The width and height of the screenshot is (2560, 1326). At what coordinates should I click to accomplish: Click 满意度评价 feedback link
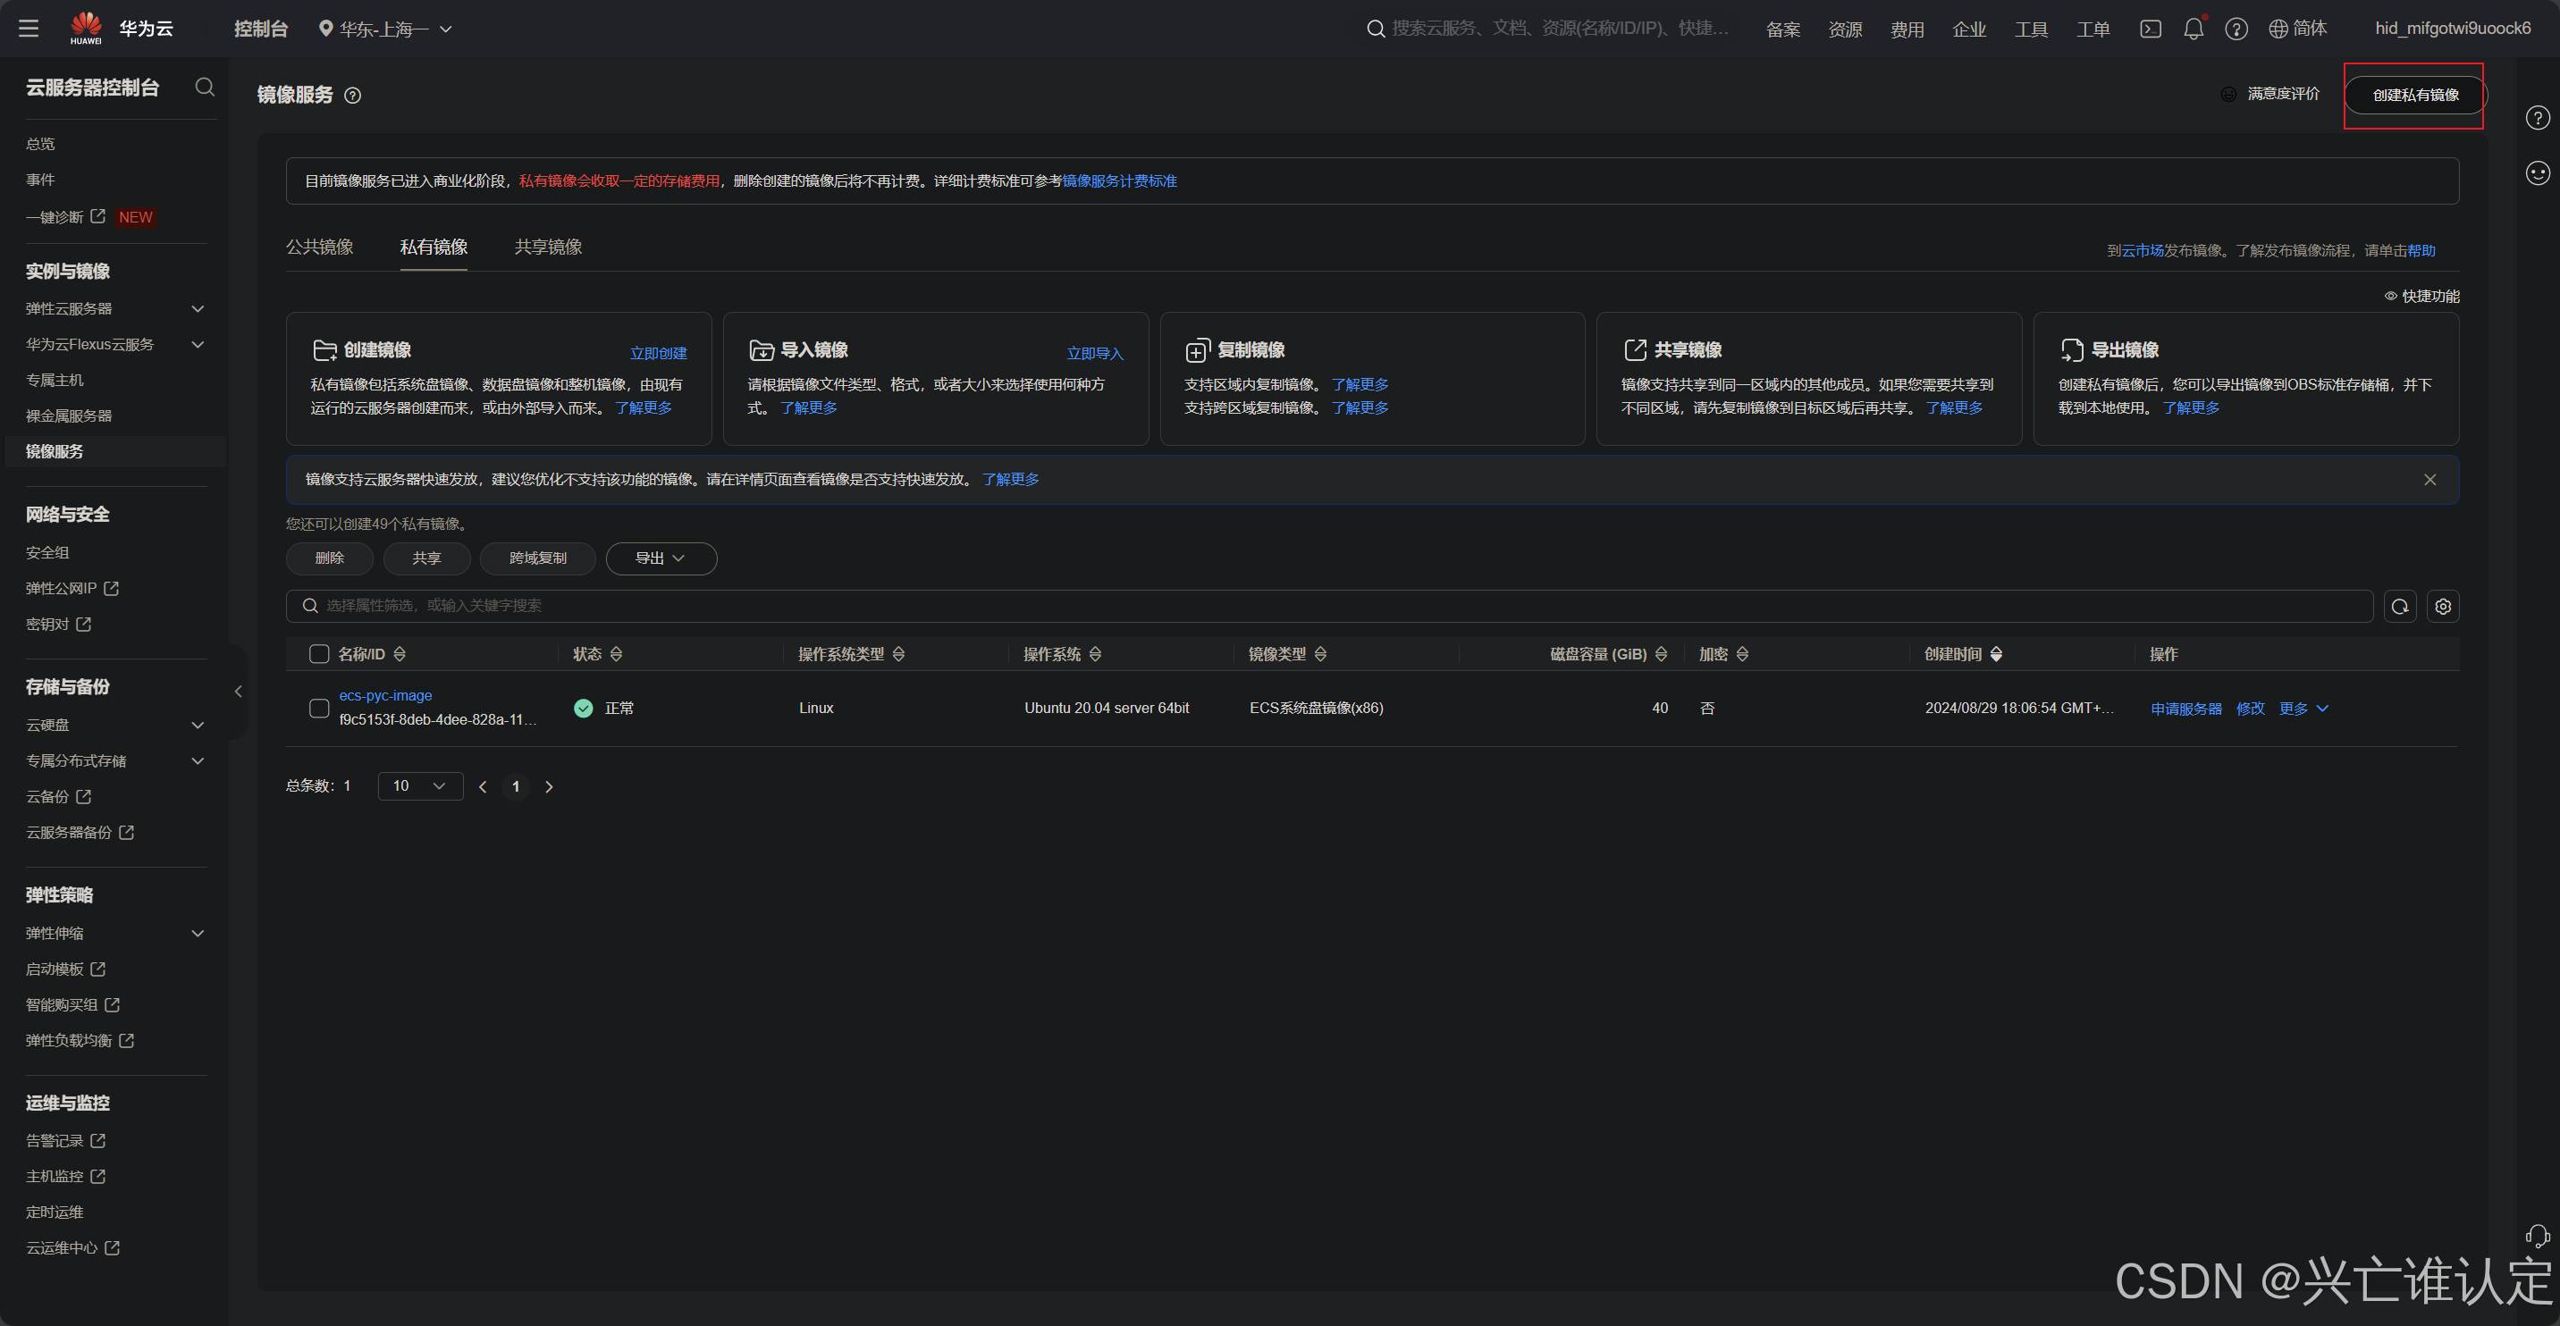(2270, 93)
